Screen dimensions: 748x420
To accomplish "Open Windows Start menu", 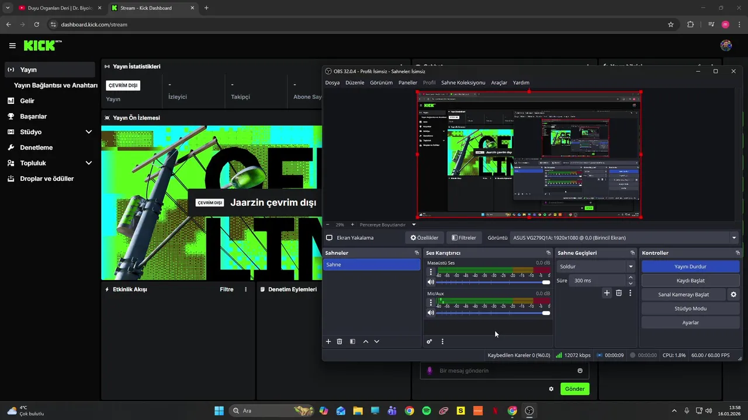I will tap(219, 411).
